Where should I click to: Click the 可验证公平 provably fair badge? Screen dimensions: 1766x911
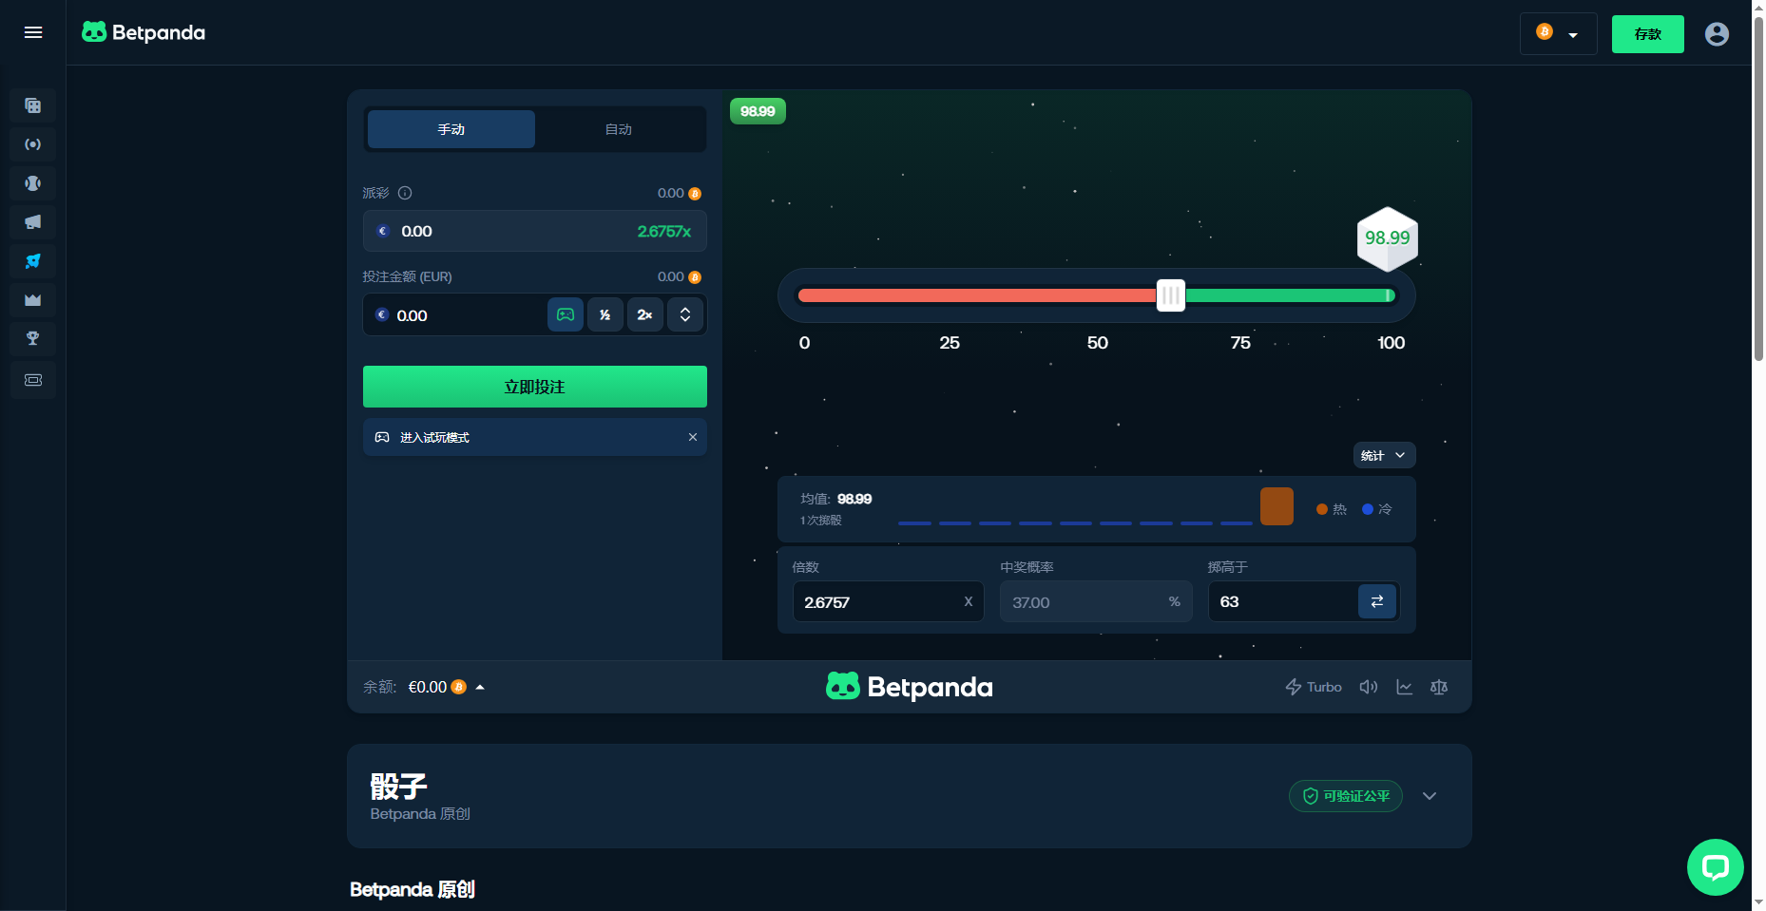tap(1346, 796)
